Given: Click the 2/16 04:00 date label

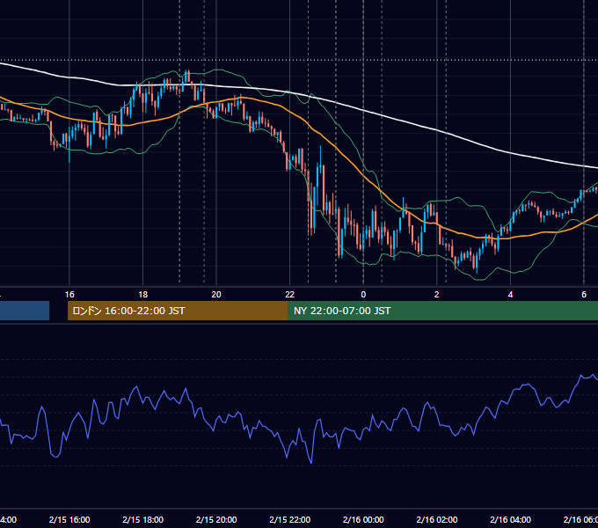Looking at the screenshot, I should pyautogui.click(x=510, y=519).
